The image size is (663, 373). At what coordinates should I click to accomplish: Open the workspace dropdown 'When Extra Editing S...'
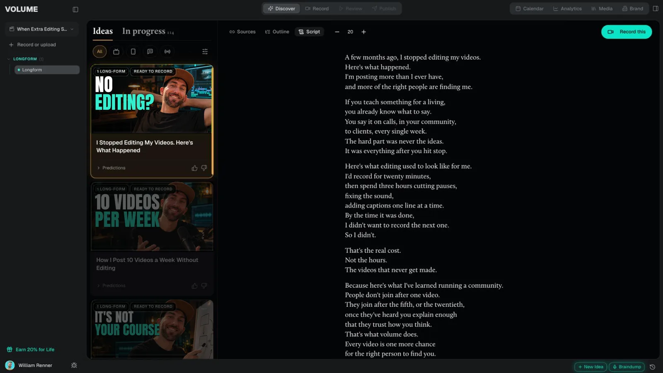pyautogui.click(x=41, y=29)
